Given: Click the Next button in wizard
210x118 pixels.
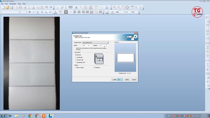Looking at the screenshot, I should point(120,79).
